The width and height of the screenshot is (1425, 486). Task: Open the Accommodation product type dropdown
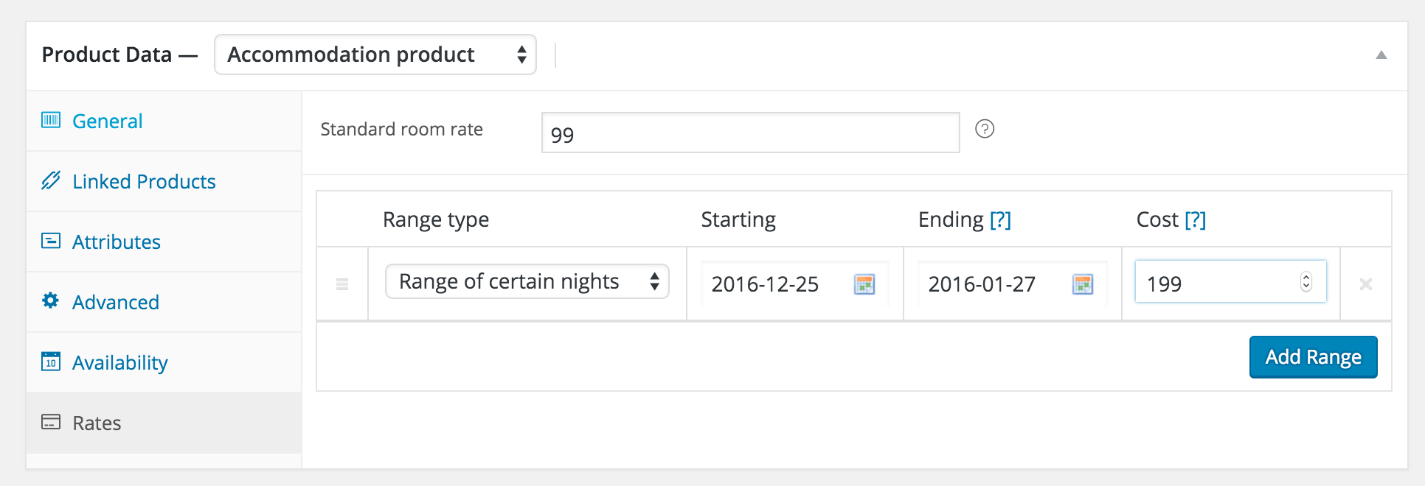coord(375,54)
